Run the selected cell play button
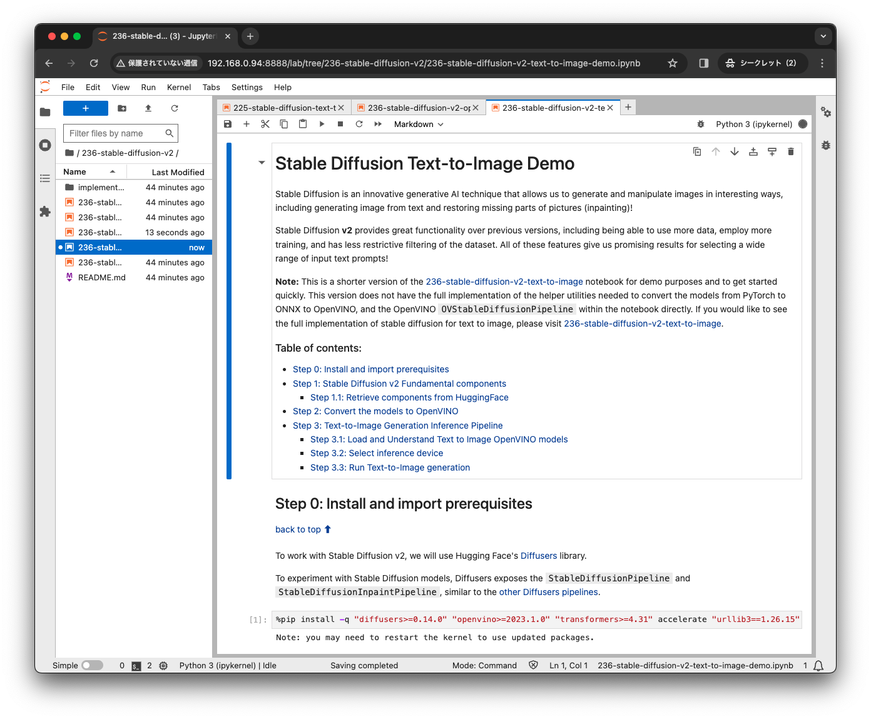 coord(322,124)
